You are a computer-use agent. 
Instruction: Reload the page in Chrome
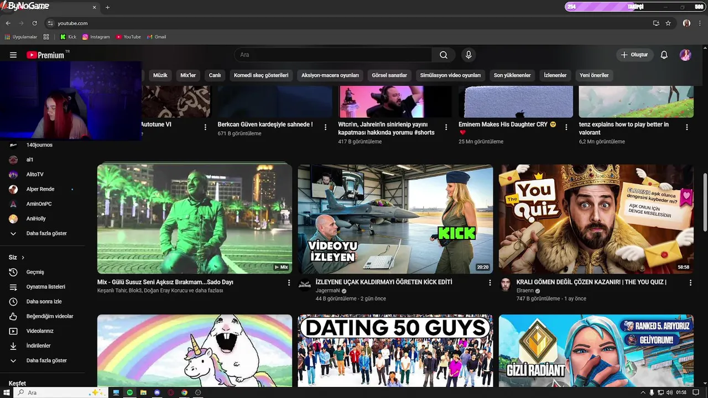click(34, 23)
